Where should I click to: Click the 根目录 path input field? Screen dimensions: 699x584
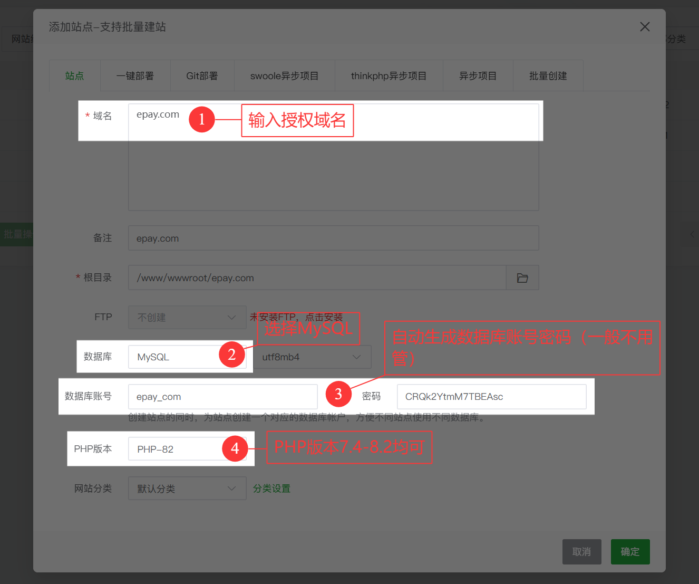click(x=316, y=278)
